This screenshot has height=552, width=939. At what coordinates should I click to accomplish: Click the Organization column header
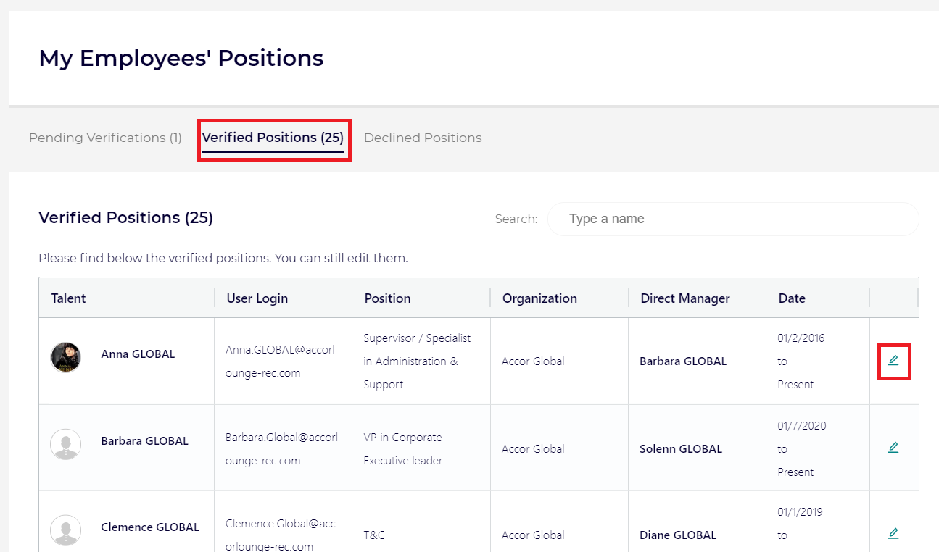click(539, 298)
